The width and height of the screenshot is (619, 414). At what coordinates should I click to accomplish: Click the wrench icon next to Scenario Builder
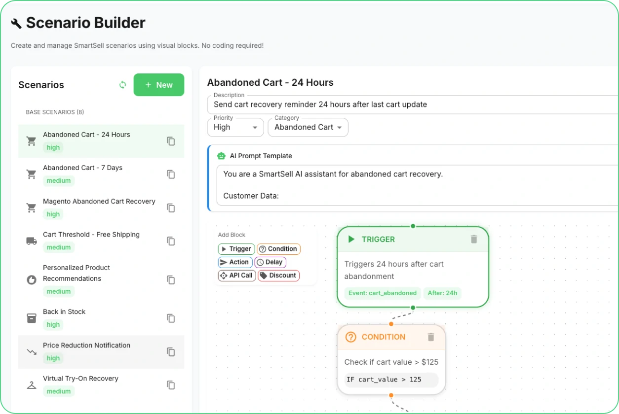pyautogui.click(x=16, y=23)
